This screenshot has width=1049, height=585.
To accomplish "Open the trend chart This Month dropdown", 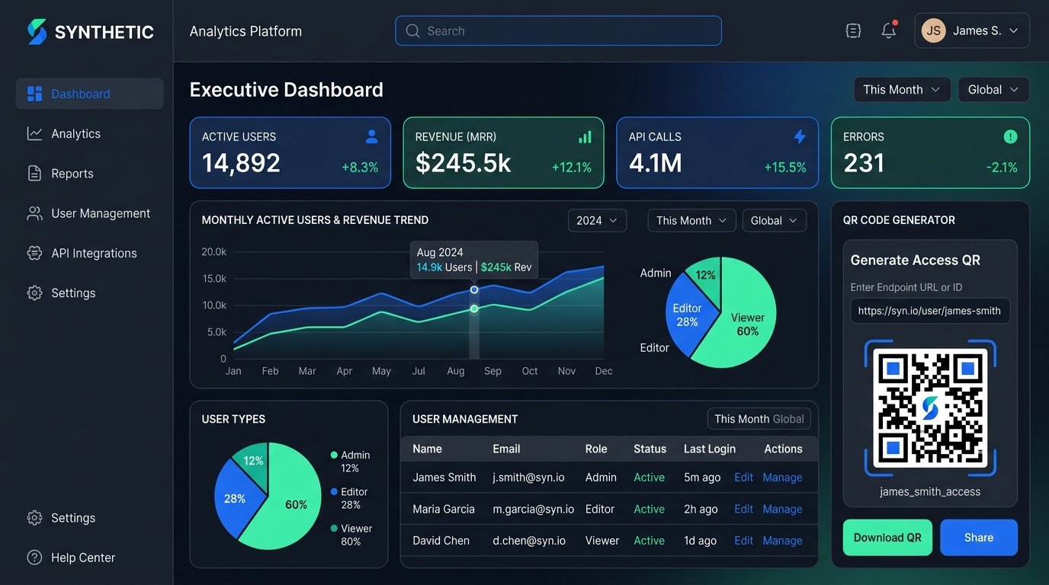I will (692, 221).
